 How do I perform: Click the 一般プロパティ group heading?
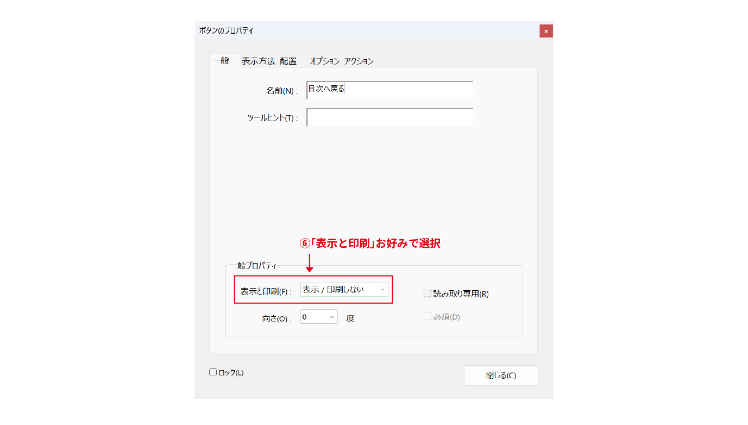point(253,266)
